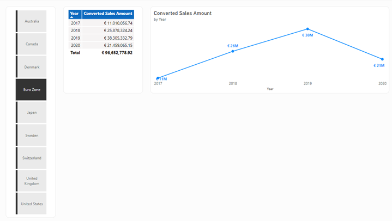Click the 2019 peak data point

tap(307, 29)
